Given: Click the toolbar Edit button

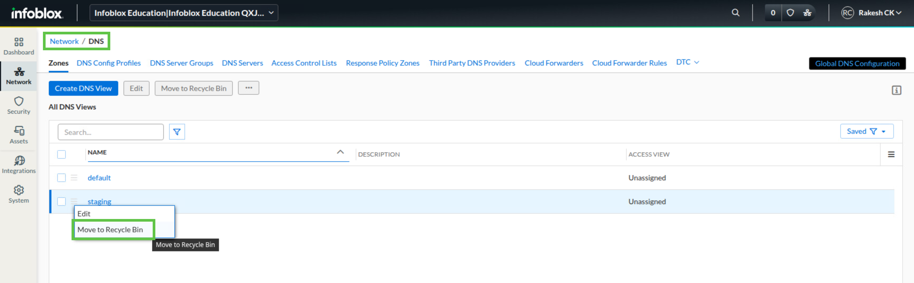Looking at the screenshot, I should click(136, 88).
